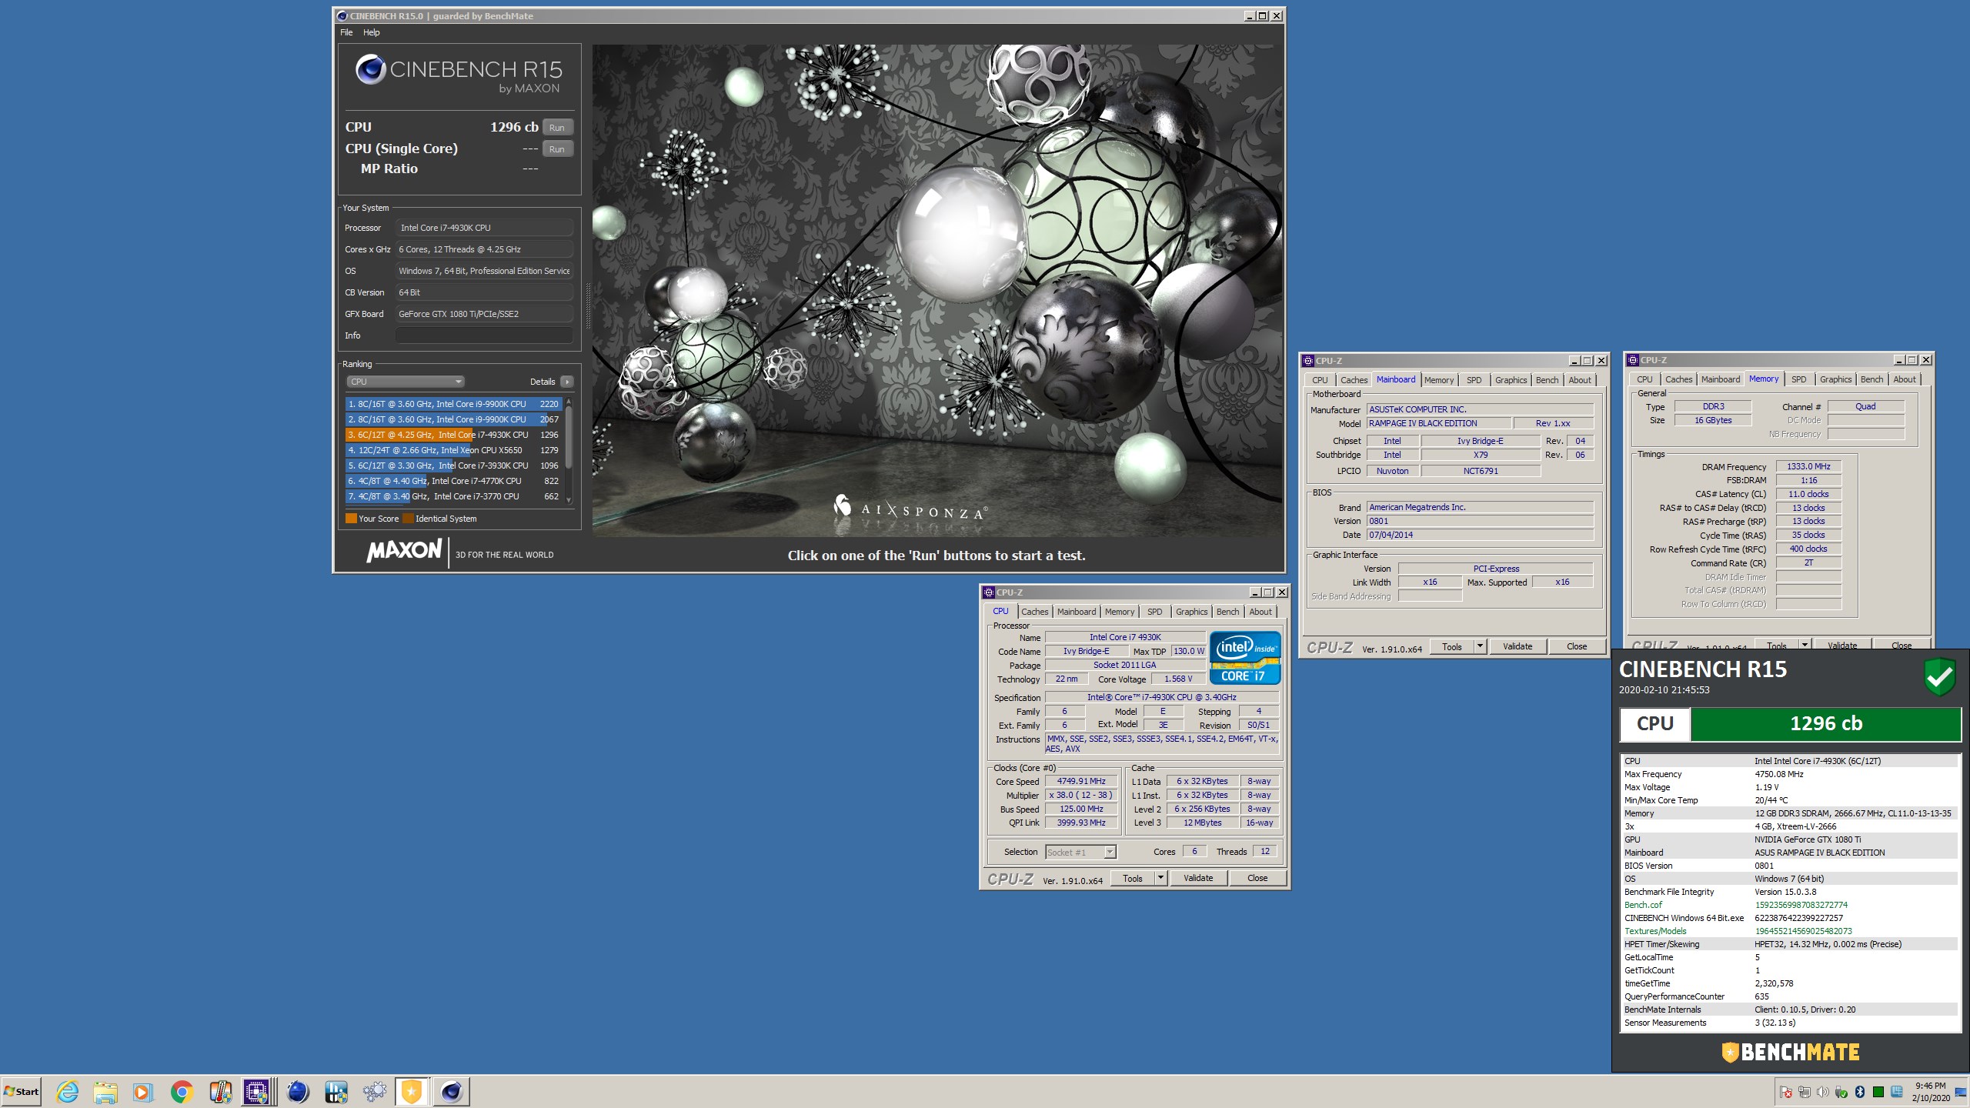The image size is (1970, 1108).
Task: Click Tools button in CPU-Z Mainboard window
Action: [1452, 646]
